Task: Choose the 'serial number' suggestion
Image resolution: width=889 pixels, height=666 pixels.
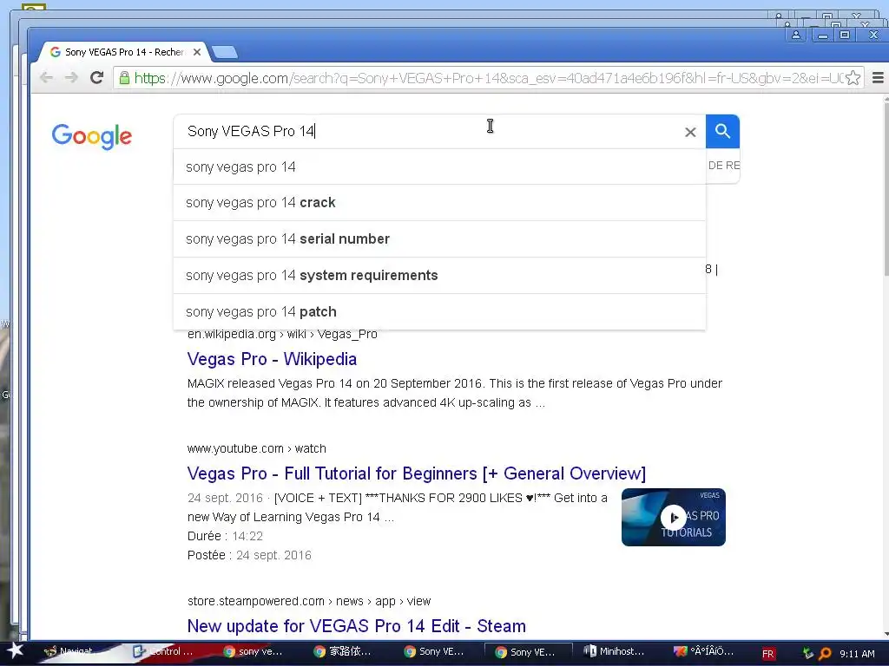Action: click(x=439, y=239)
